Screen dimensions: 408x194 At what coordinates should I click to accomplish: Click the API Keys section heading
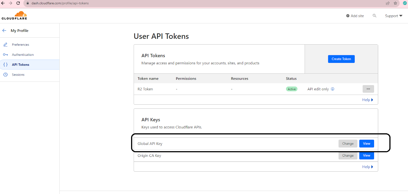click(151, 120)
